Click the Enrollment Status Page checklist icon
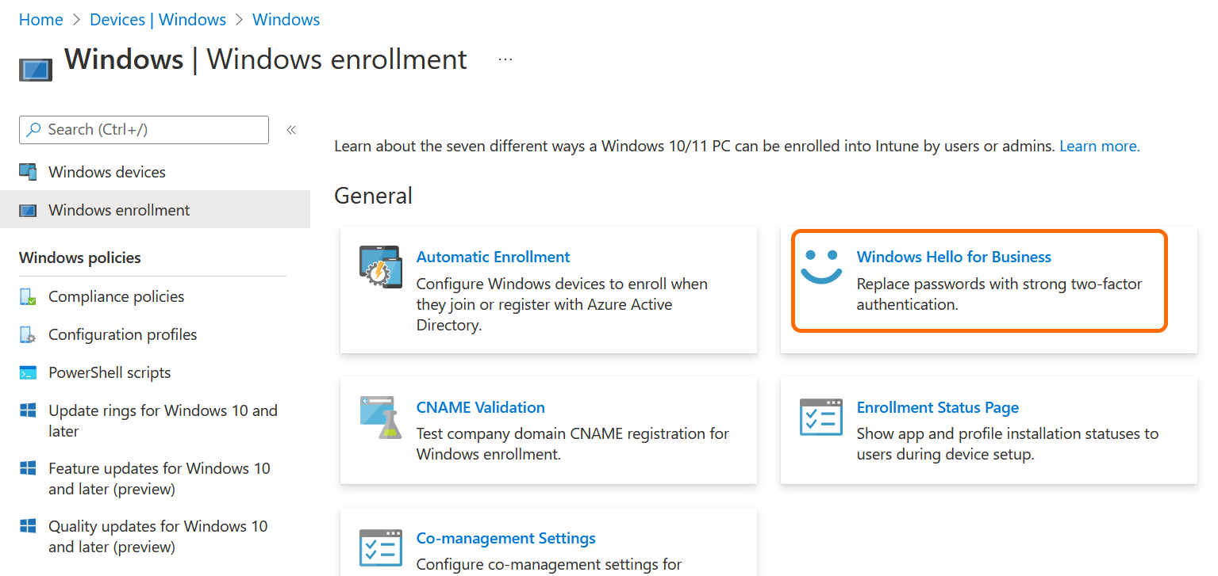This screenshot has width=1218, height=576. pyautogui.click(x=820, y=417)
